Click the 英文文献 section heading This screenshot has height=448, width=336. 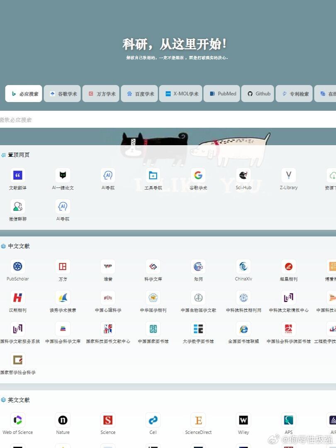[19, 400]
